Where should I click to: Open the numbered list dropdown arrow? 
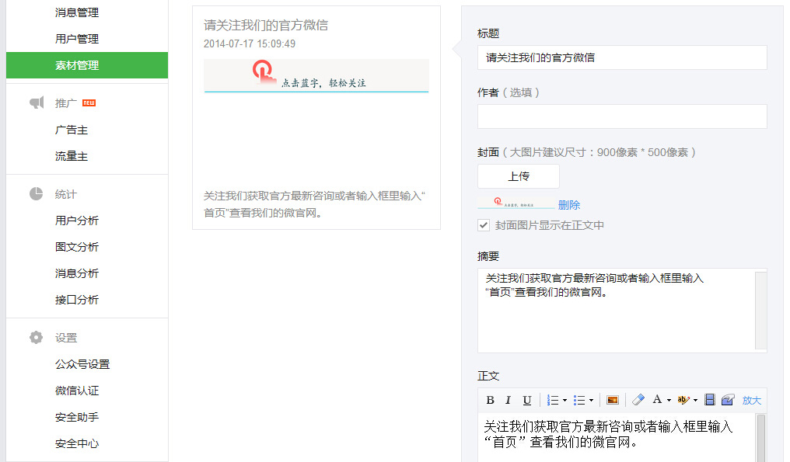(x=565, y=401)
